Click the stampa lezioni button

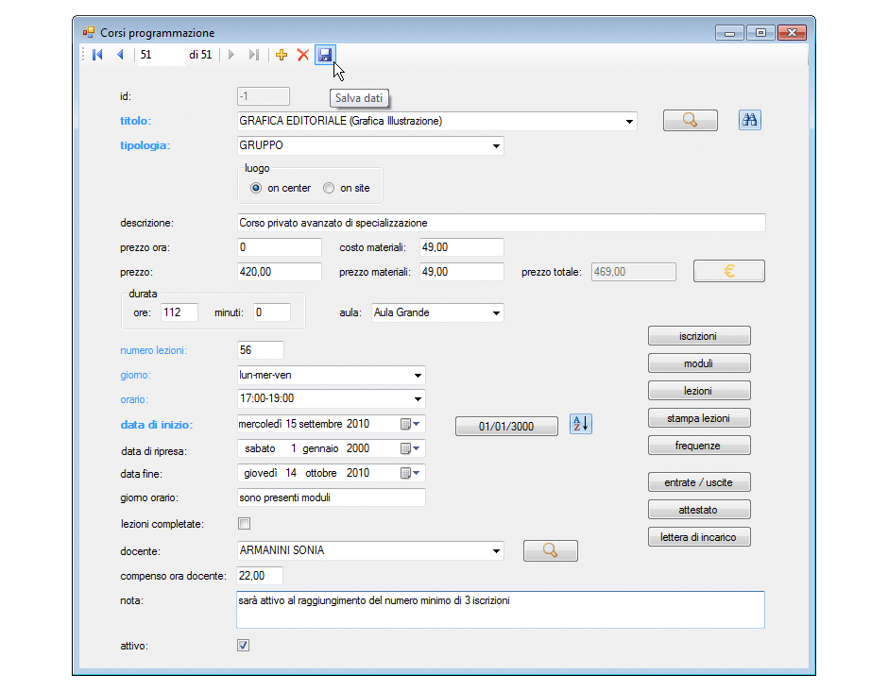click(699, 418)
